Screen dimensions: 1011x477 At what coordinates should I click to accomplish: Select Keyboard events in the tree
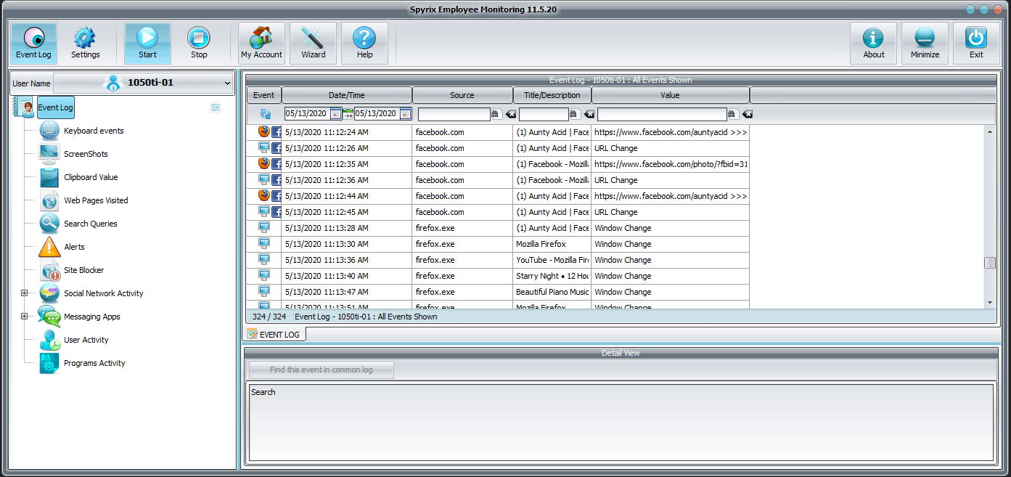pyautogui.click(x=94, y=131)
